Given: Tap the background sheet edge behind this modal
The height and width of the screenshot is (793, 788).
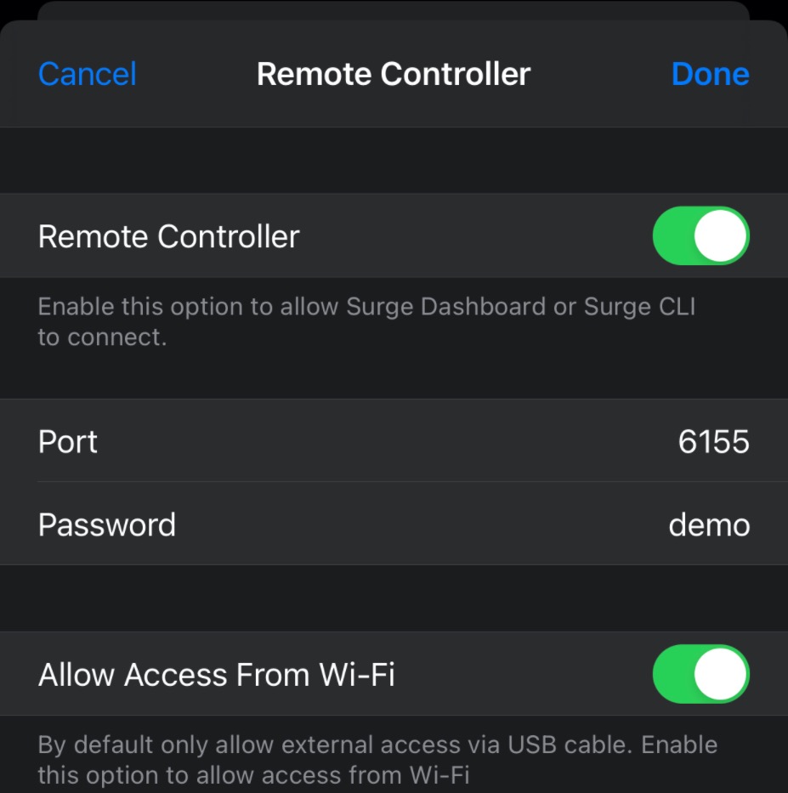Looking at the screenshot, I should (x=394, y=9).
